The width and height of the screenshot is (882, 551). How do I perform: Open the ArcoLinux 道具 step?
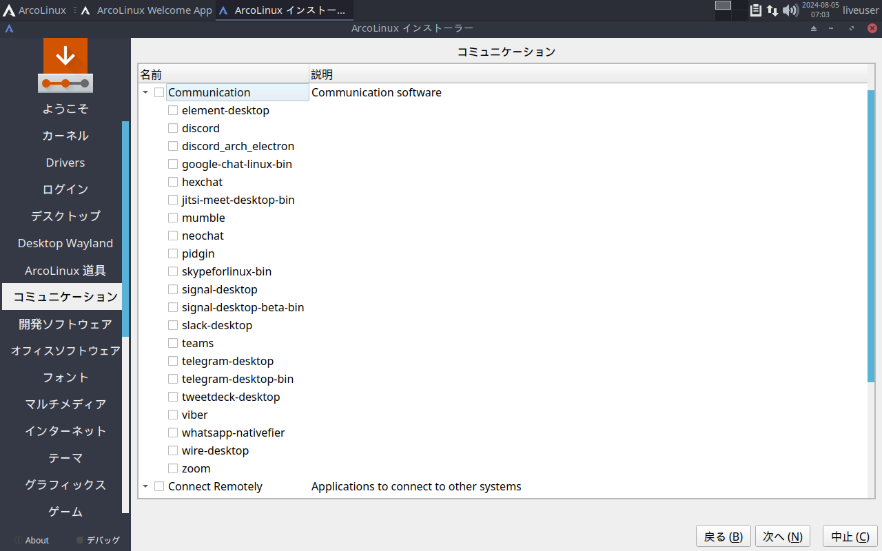(65, 270)
